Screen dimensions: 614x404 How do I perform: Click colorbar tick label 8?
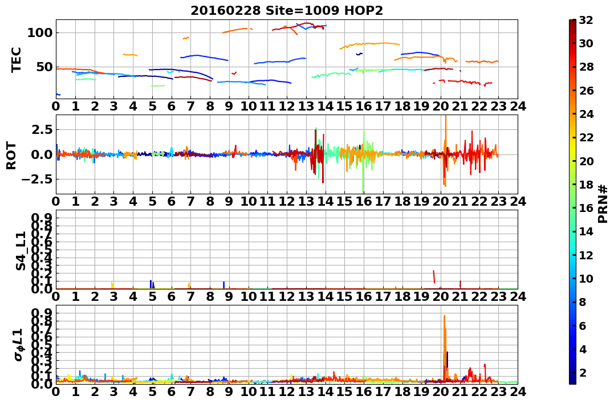point(583,302)
